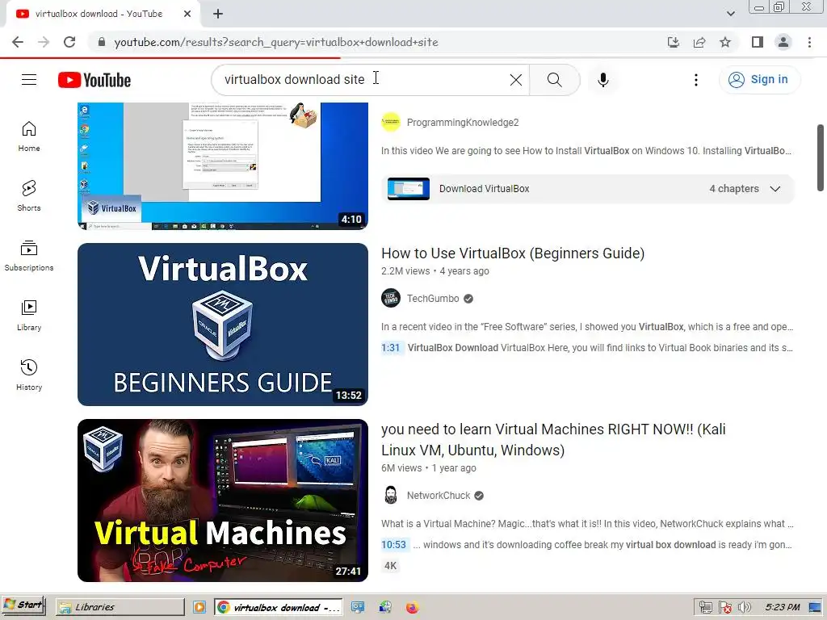Screen dimensions: 827x620
Task: Click the YouTube logo
Action: (94, 80)
